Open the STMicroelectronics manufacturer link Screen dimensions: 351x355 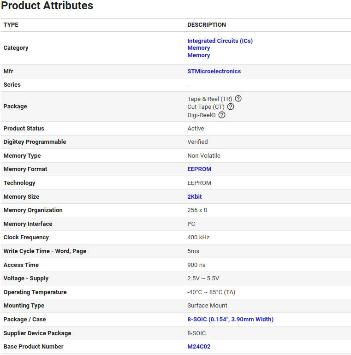(x=214, y=71)
